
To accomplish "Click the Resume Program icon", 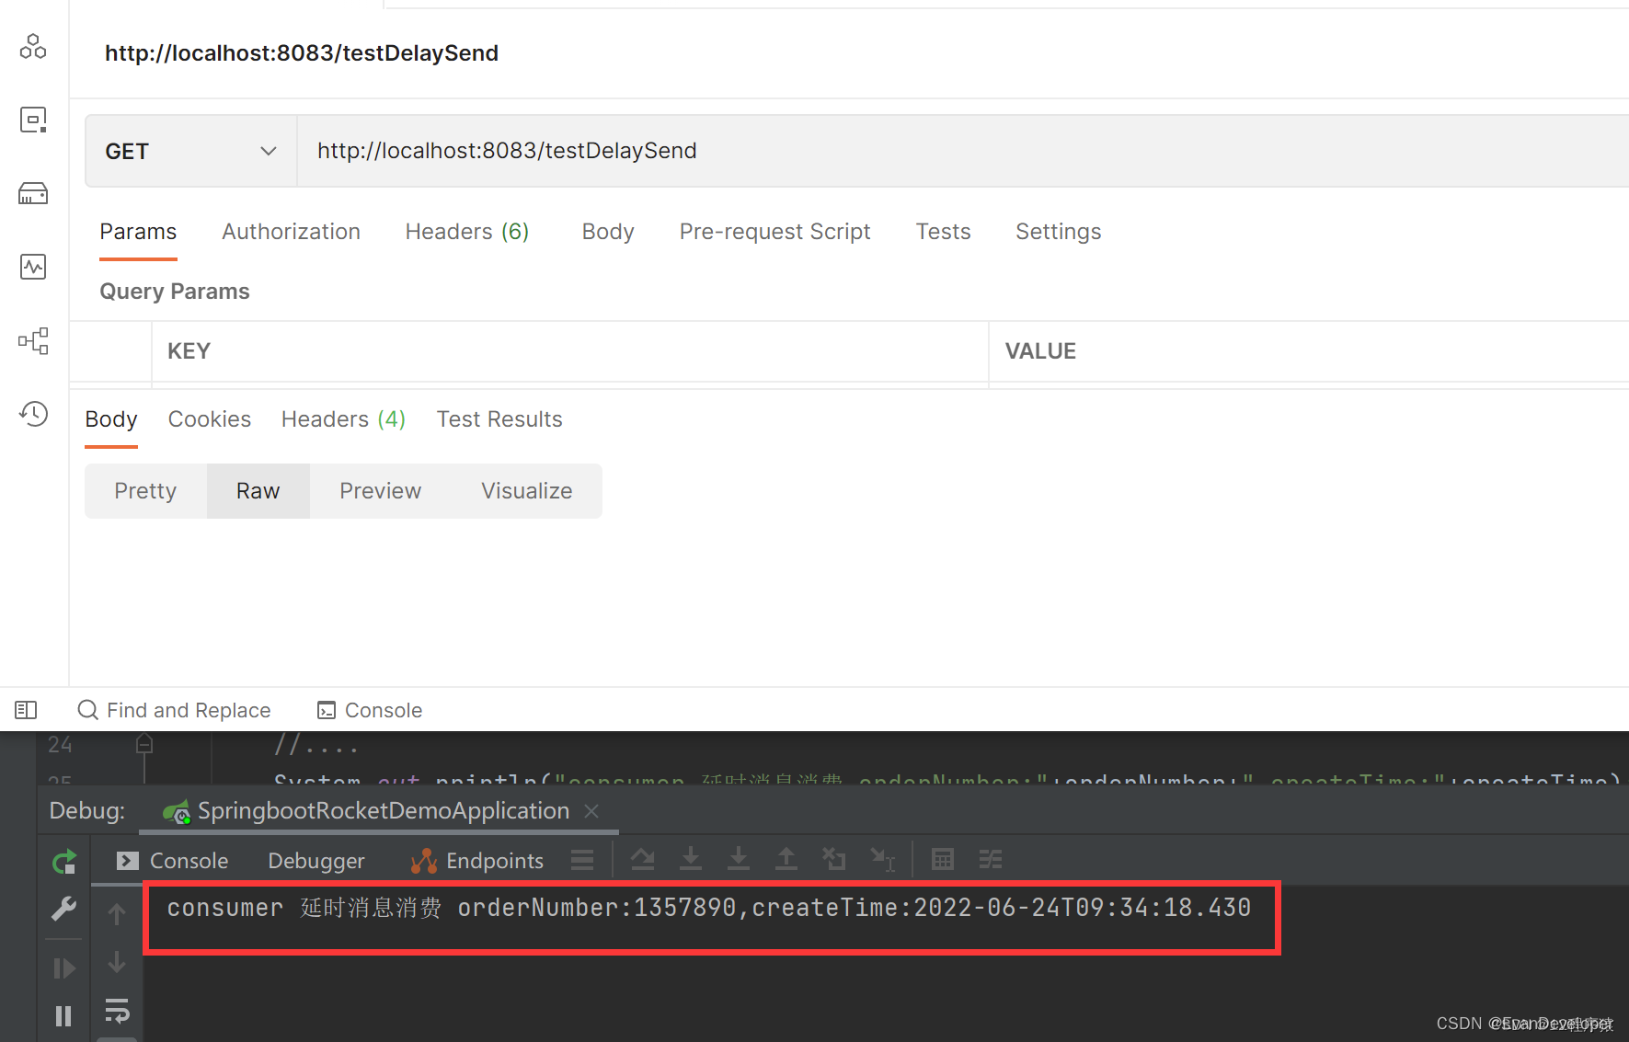I will pyautogui.click(x=63, y=968).
